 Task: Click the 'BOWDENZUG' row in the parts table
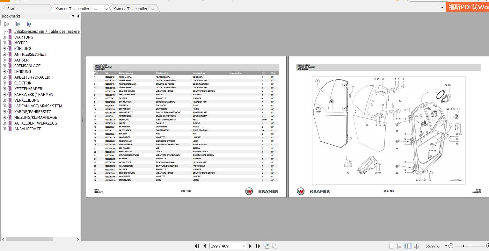click(186, 152)
